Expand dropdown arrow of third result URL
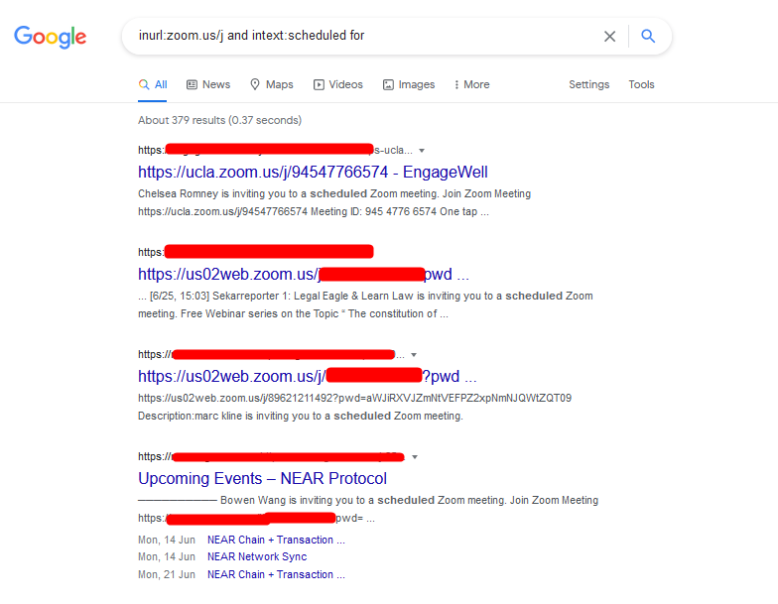The height and width of the screenshot is (604, 778). point(414,355)
